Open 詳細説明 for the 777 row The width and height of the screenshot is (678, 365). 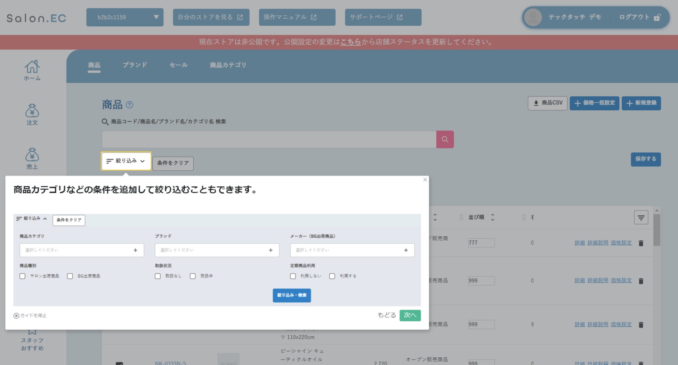click(x=598, y=243)
